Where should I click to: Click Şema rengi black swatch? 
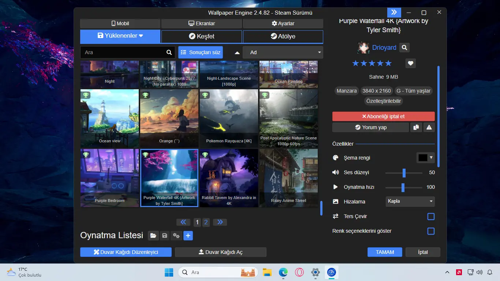pos(423,158)
